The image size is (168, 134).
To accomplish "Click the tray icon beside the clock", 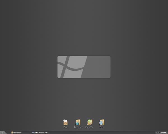I will [158, 133].
